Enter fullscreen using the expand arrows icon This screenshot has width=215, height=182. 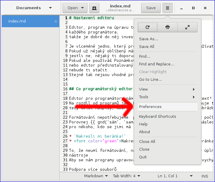click(187, 27)
